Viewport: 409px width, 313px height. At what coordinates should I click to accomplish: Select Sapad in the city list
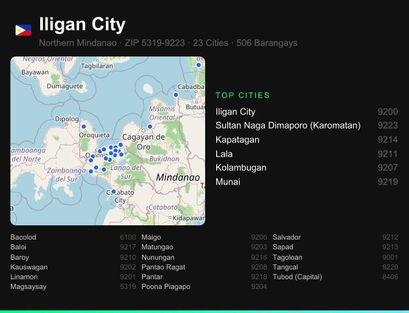(x=336, y=247)
